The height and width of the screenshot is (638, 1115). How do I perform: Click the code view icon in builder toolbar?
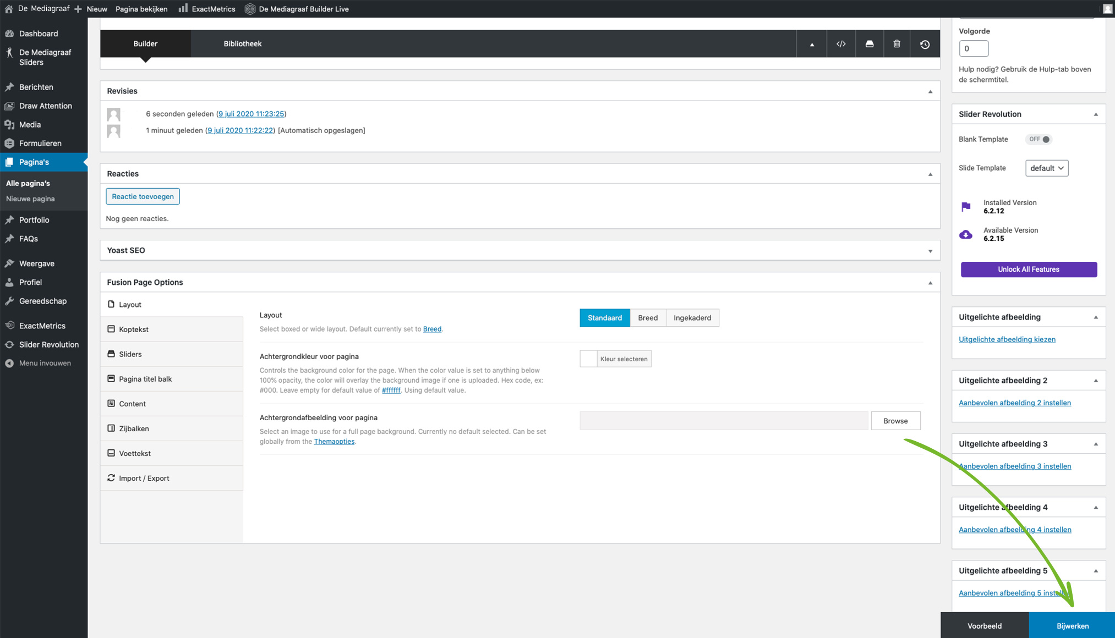pos(841,44)
